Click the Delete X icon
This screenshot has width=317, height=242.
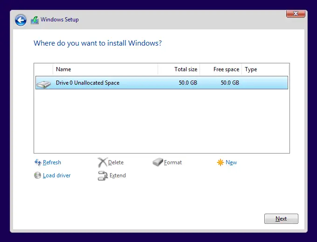(102, 162)
